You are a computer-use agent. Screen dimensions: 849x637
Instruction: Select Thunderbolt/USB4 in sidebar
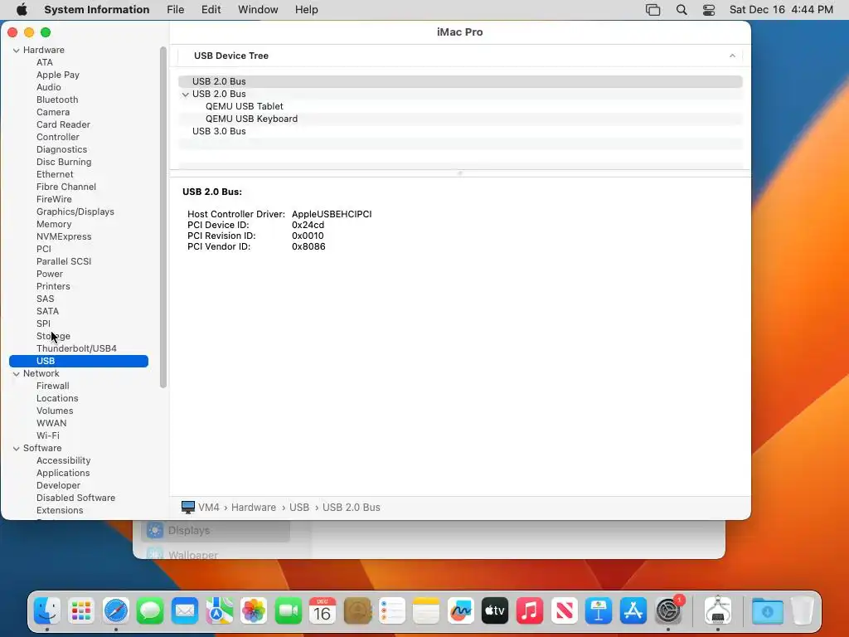pyautogui.click(x=76, y=349)
